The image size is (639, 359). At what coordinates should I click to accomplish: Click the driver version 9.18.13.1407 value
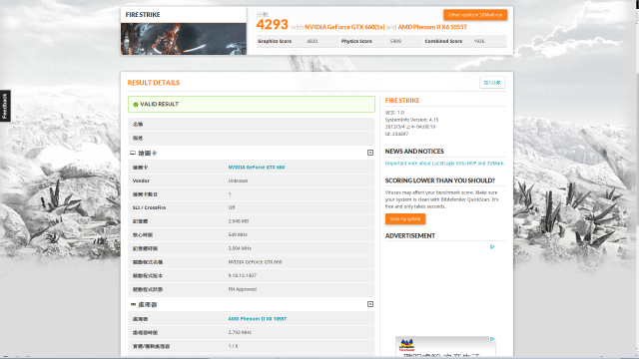tap(242, 275)
